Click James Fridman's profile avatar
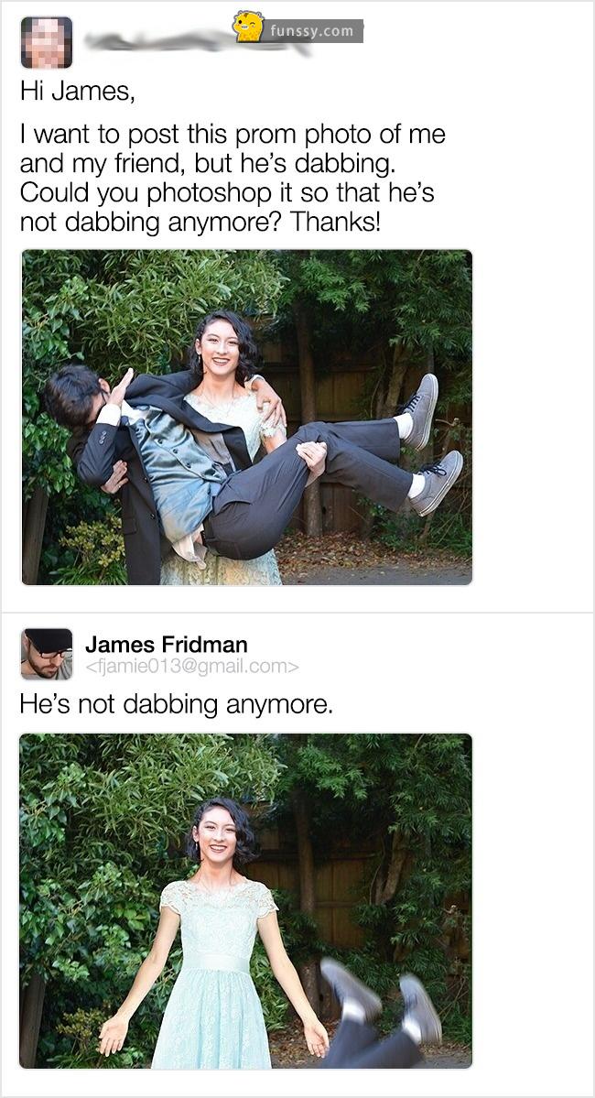The width and height of the screenshot is (595, 1098). pos(46,654)
